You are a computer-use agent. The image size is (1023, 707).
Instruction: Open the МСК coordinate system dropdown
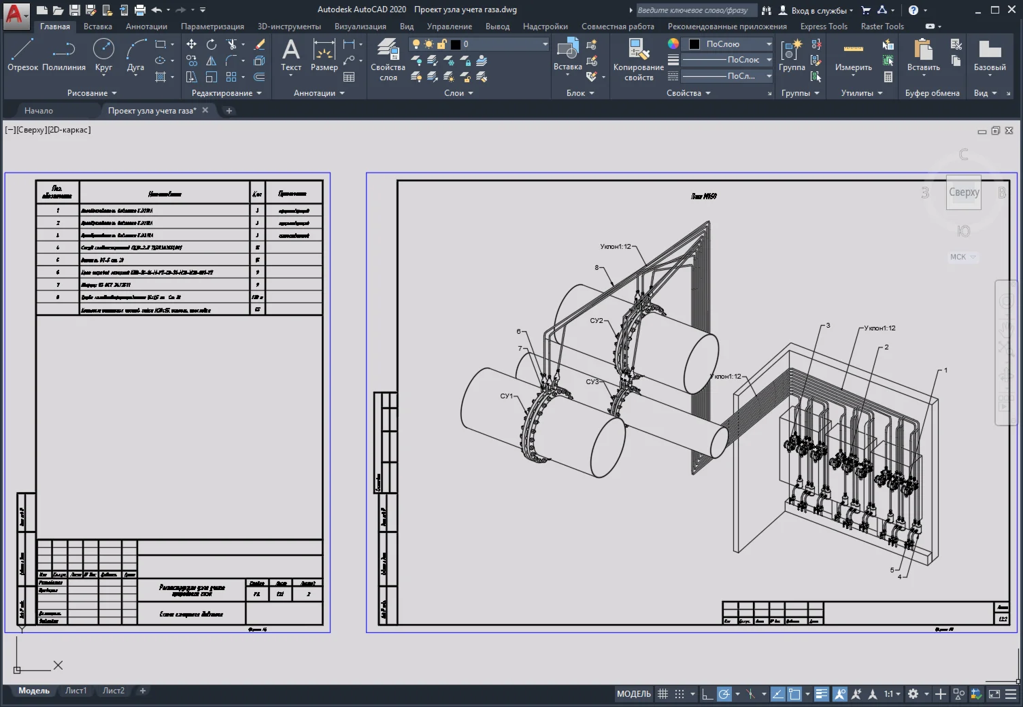tap(962, 257)
